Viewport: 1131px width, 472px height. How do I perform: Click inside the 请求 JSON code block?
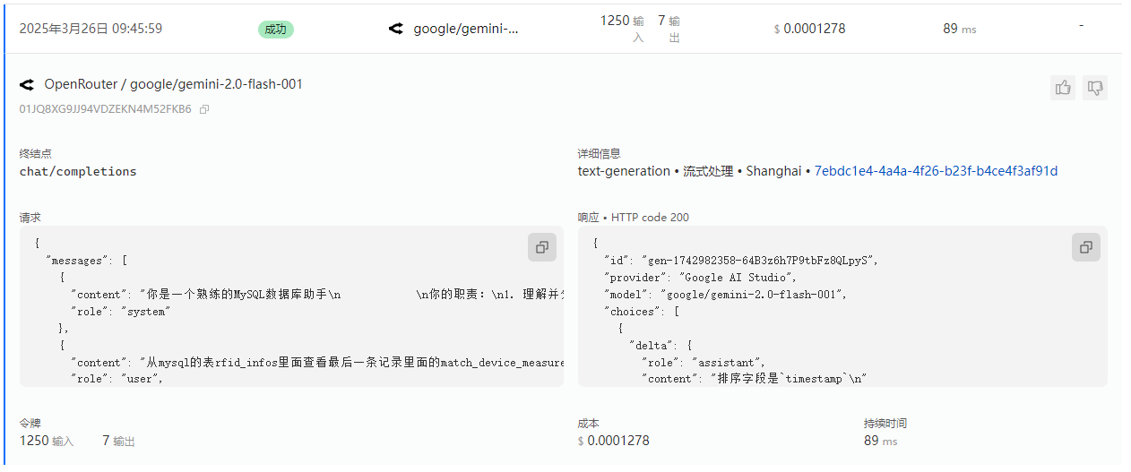[291, 306]
